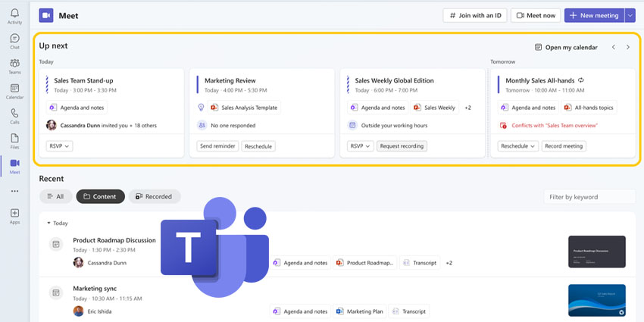The image size is (644, 322).
Task: Select Meet in the sidebar
Action: [15, 167]
